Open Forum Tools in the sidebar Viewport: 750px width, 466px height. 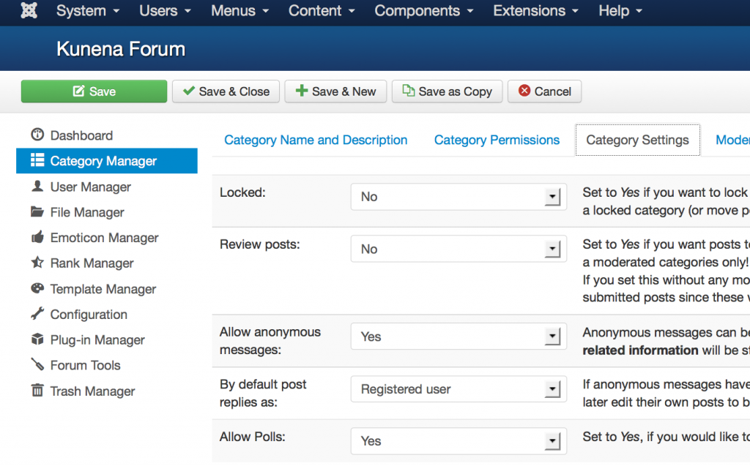click(75, 365)
